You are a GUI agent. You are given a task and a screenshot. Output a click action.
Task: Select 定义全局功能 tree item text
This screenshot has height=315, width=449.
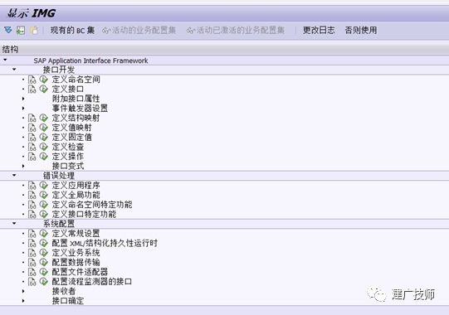point(76,195)
